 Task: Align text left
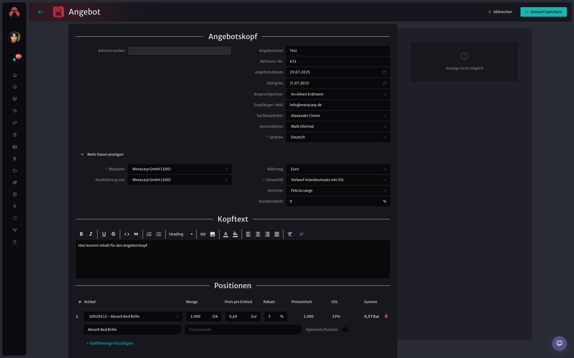click(248, 234)
